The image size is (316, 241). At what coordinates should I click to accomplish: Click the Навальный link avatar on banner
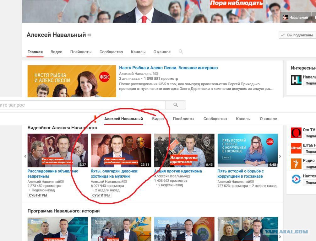[285, 18]
